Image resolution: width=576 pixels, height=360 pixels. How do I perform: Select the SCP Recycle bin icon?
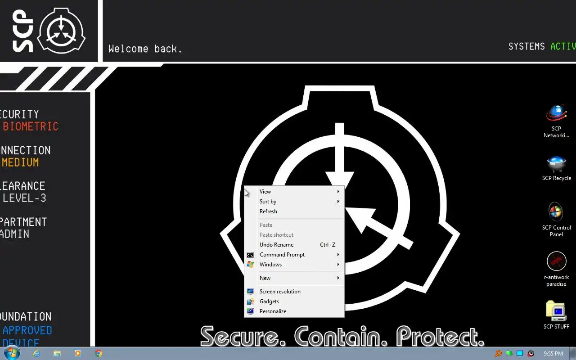tap(556, 168)
